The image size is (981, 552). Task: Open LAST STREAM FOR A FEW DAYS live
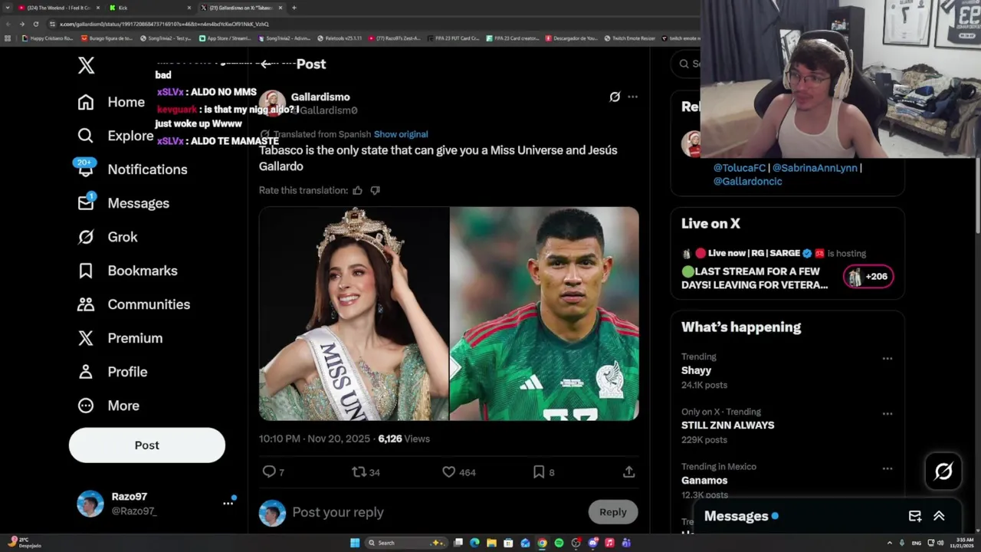click(755, 278)
